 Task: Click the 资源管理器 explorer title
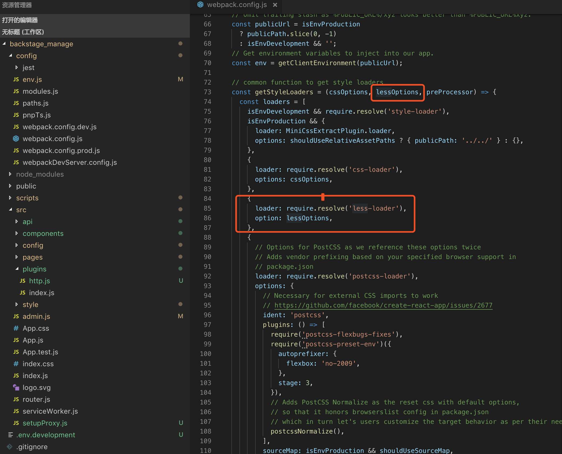17,5
